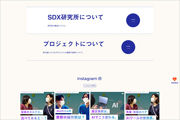Click the arrow inside the プロジェクト more circle
The width and height of the screenshot is (180, 120).
pyautogui.click(x=128, y=48)
